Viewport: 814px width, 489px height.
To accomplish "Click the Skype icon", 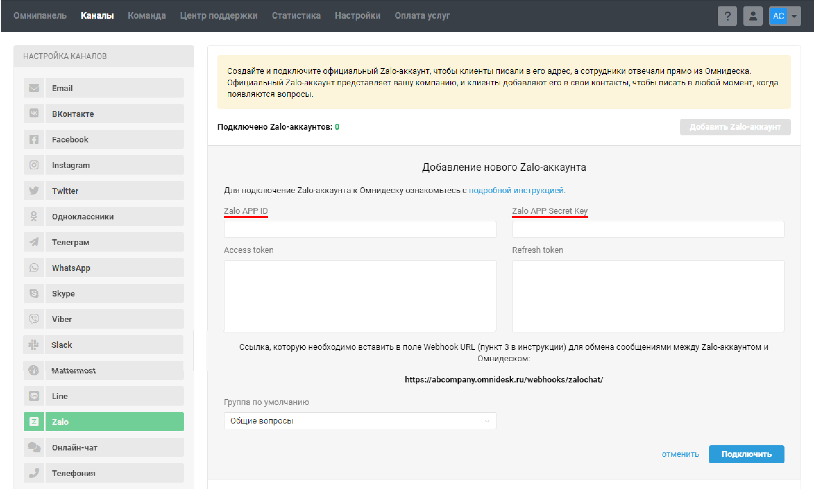I will (x=34, y=294).
